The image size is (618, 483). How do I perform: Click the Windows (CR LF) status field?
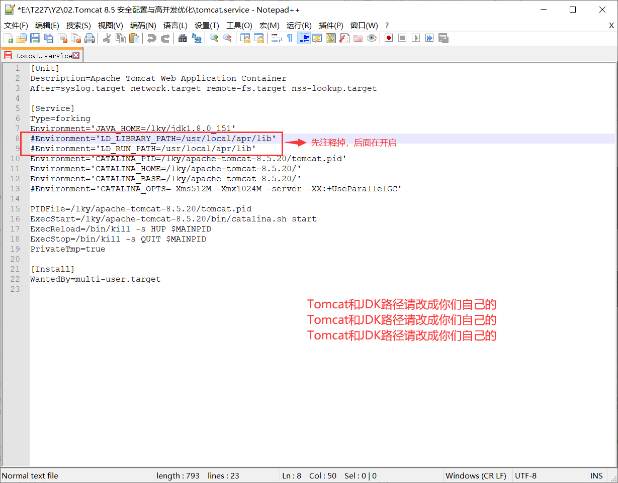point(476,475)
